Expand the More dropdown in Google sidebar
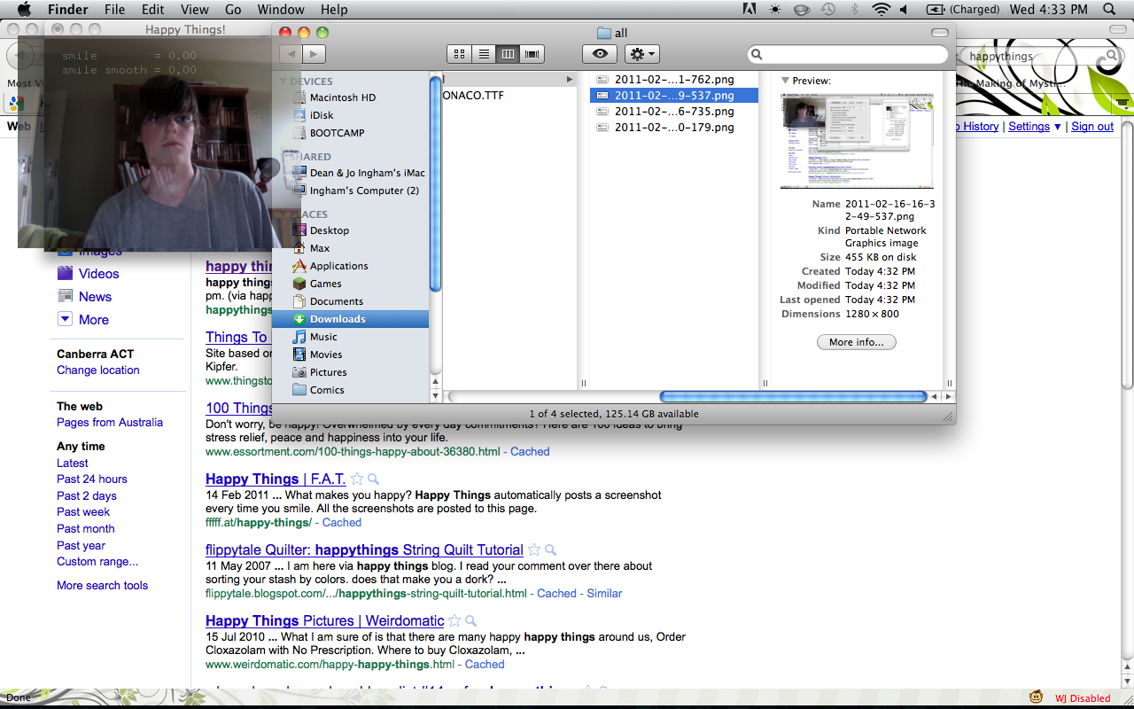1134x709 pixels. point(66,319)
